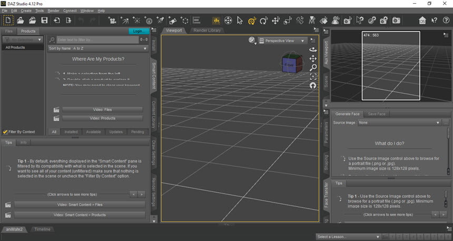Click the viewport reset view icon
The width and height of the screenshot is (453, 241).
[313, 86]
